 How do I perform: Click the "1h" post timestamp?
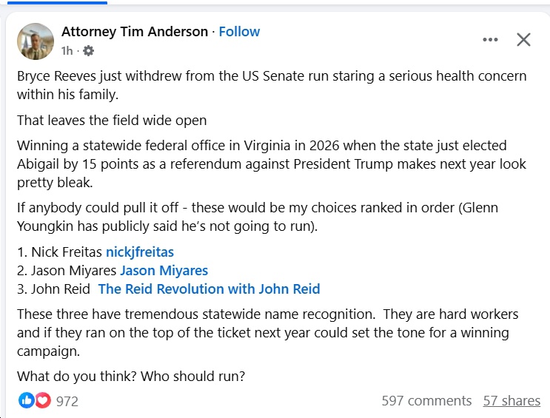click(67, 51)
